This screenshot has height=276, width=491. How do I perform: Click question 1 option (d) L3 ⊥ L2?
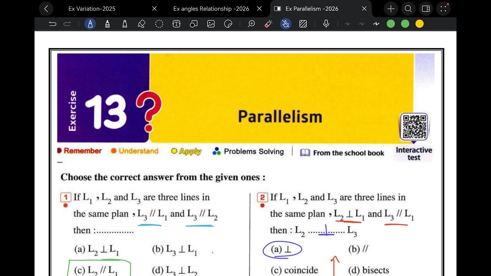coord(175,270)
